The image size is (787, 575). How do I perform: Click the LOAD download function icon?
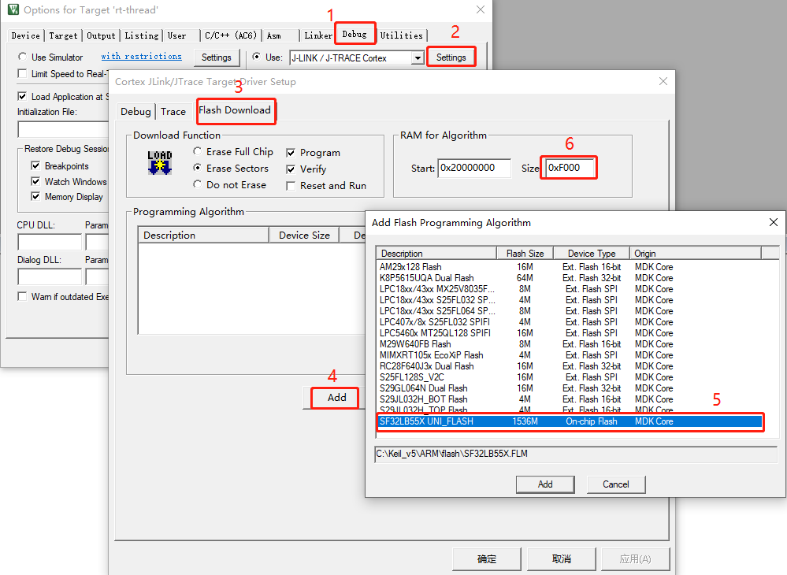coord(160,163)
